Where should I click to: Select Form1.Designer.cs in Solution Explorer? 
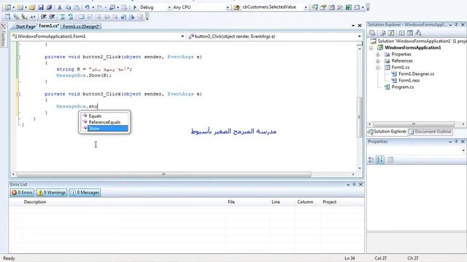pos(416,74)
